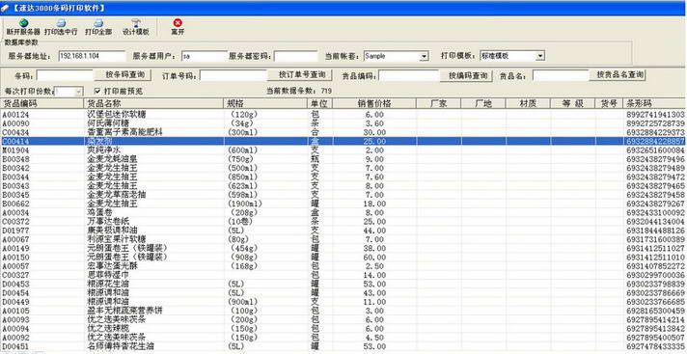Screen dimensions: 687x354
Task: Select row with code D00454
Action: pyautogui.click(x=16, y=293)
